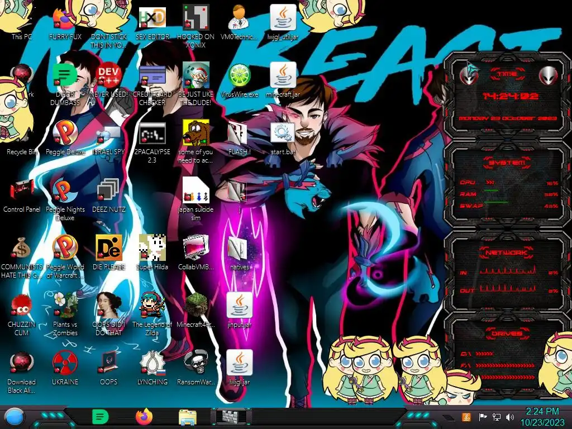Viewport: 572px width, 429px height.
Task: Click the RAM usage bar in widget
Action: point(490,190)
